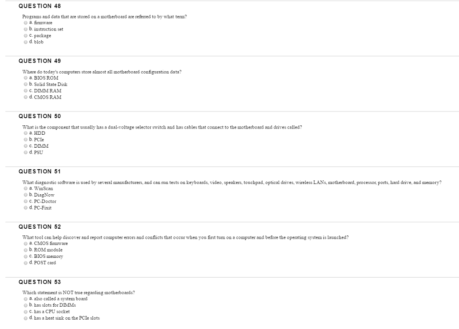459x329 pixels.
Task: Select c. DIMM RAM in Question 49
Action: click(26, 91)
